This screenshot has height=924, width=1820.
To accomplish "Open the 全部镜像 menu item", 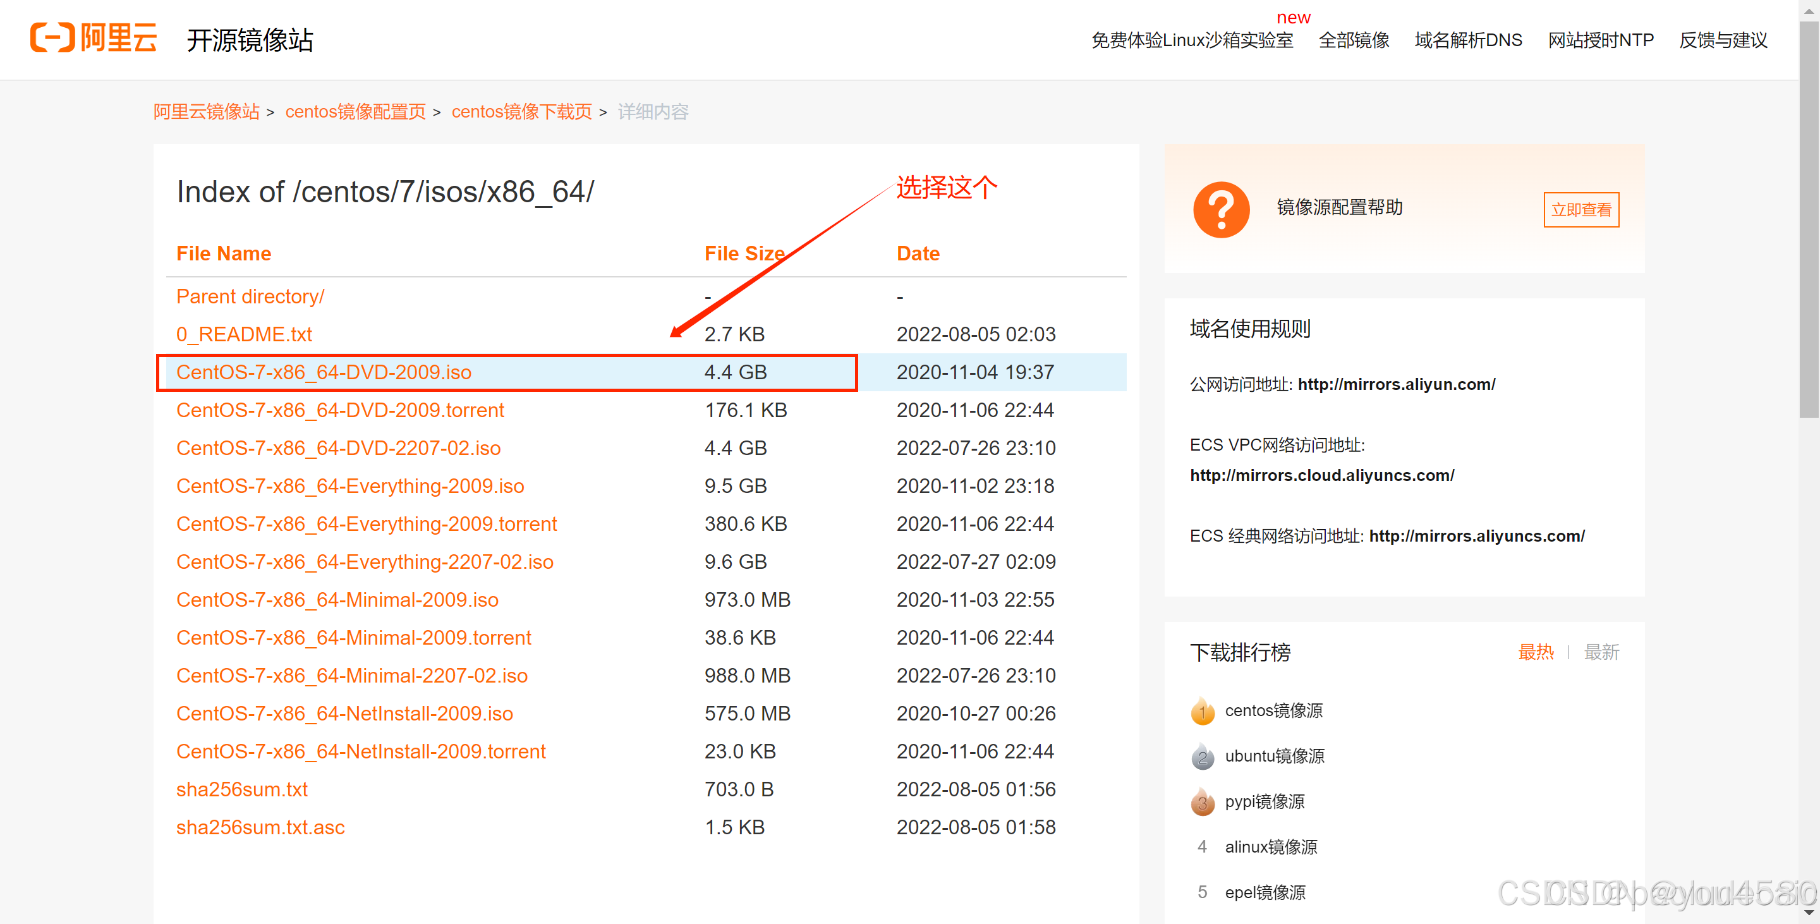I will [x=1353, y=40].
